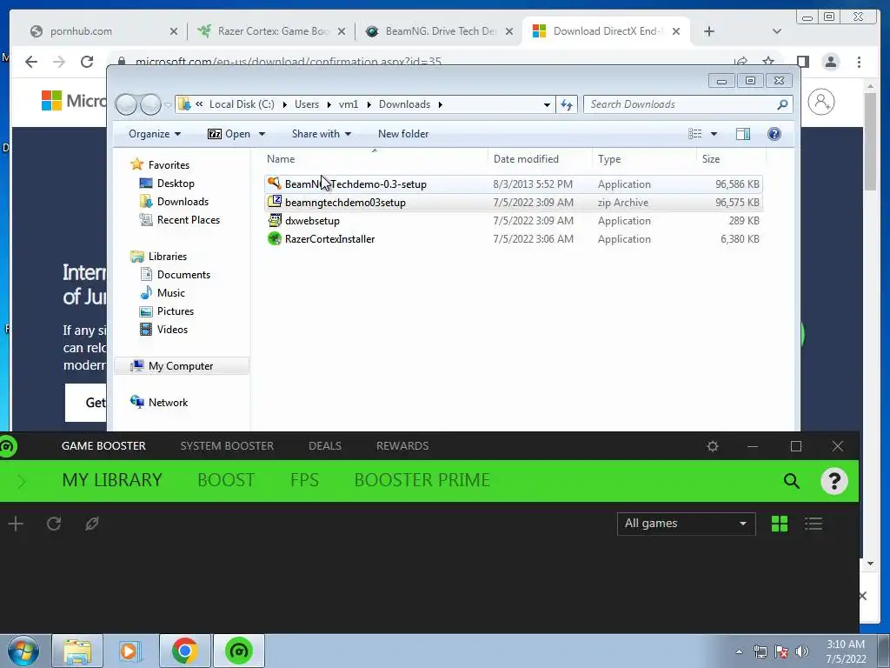Select the dxwebsetup application
Screen dimensions: 890x668
tap(513, 220)
